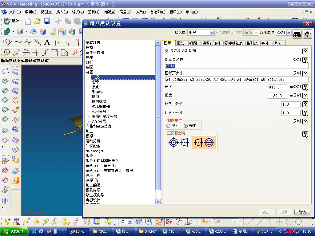
Task: Select the 英寸 radio button
Action: pyautogui.click(x=168, y=126)
